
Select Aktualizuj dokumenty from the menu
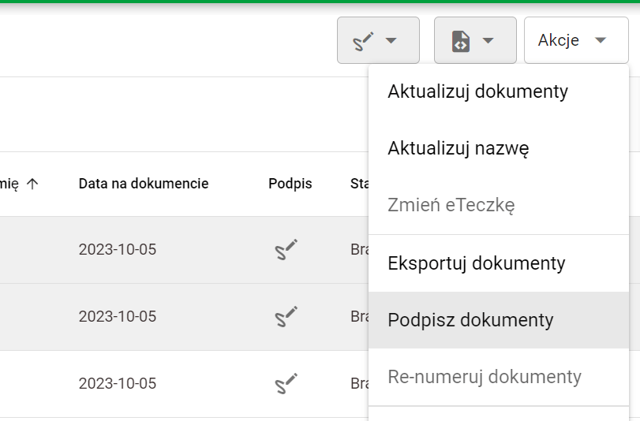click(x=477, y=91)
